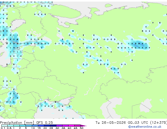Click the 0.5–1 mm legend swatch
The width and height of the screenshot is (167, 129).
click(x=11, y=126)
